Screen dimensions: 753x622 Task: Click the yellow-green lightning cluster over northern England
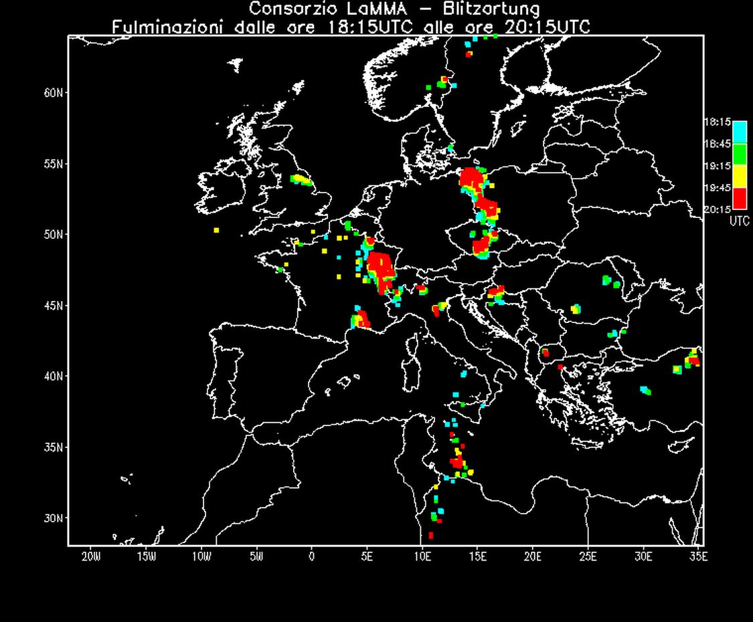tap(301, 180)
